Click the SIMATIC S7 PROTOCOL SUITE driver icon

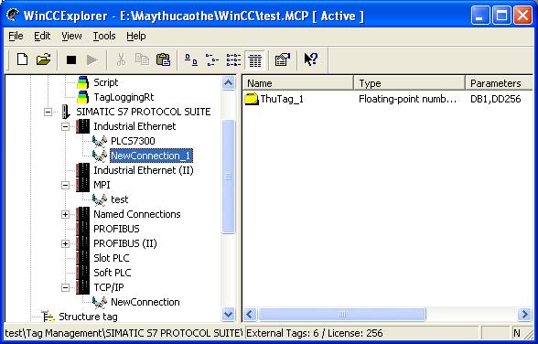(x=66, y=112)
